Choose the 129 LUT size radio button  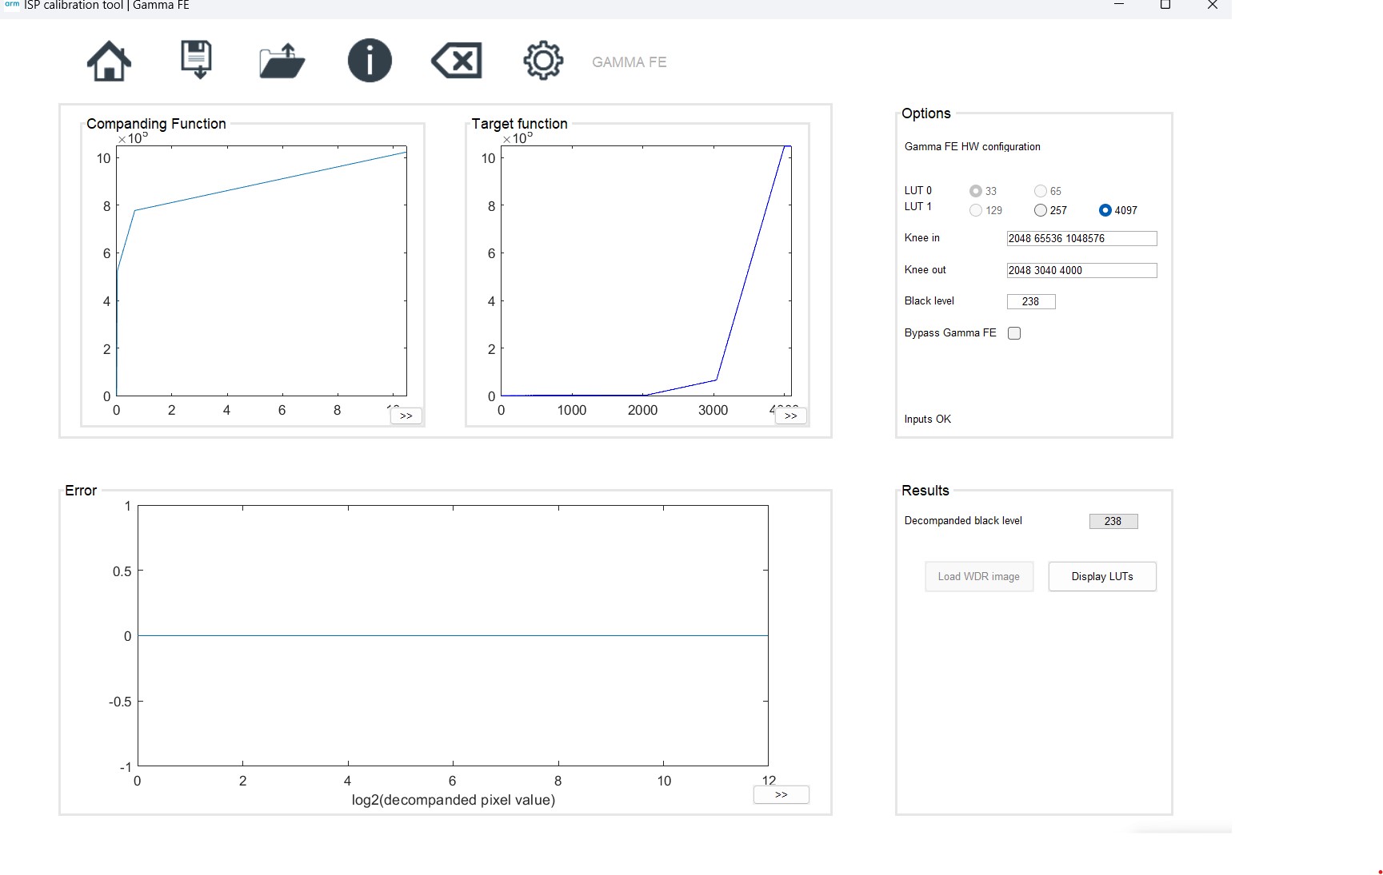(976, 210)
